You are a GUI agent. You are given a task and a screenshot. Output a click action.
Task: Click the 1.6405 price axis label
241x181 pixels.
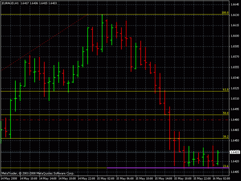tap(235, 172)
